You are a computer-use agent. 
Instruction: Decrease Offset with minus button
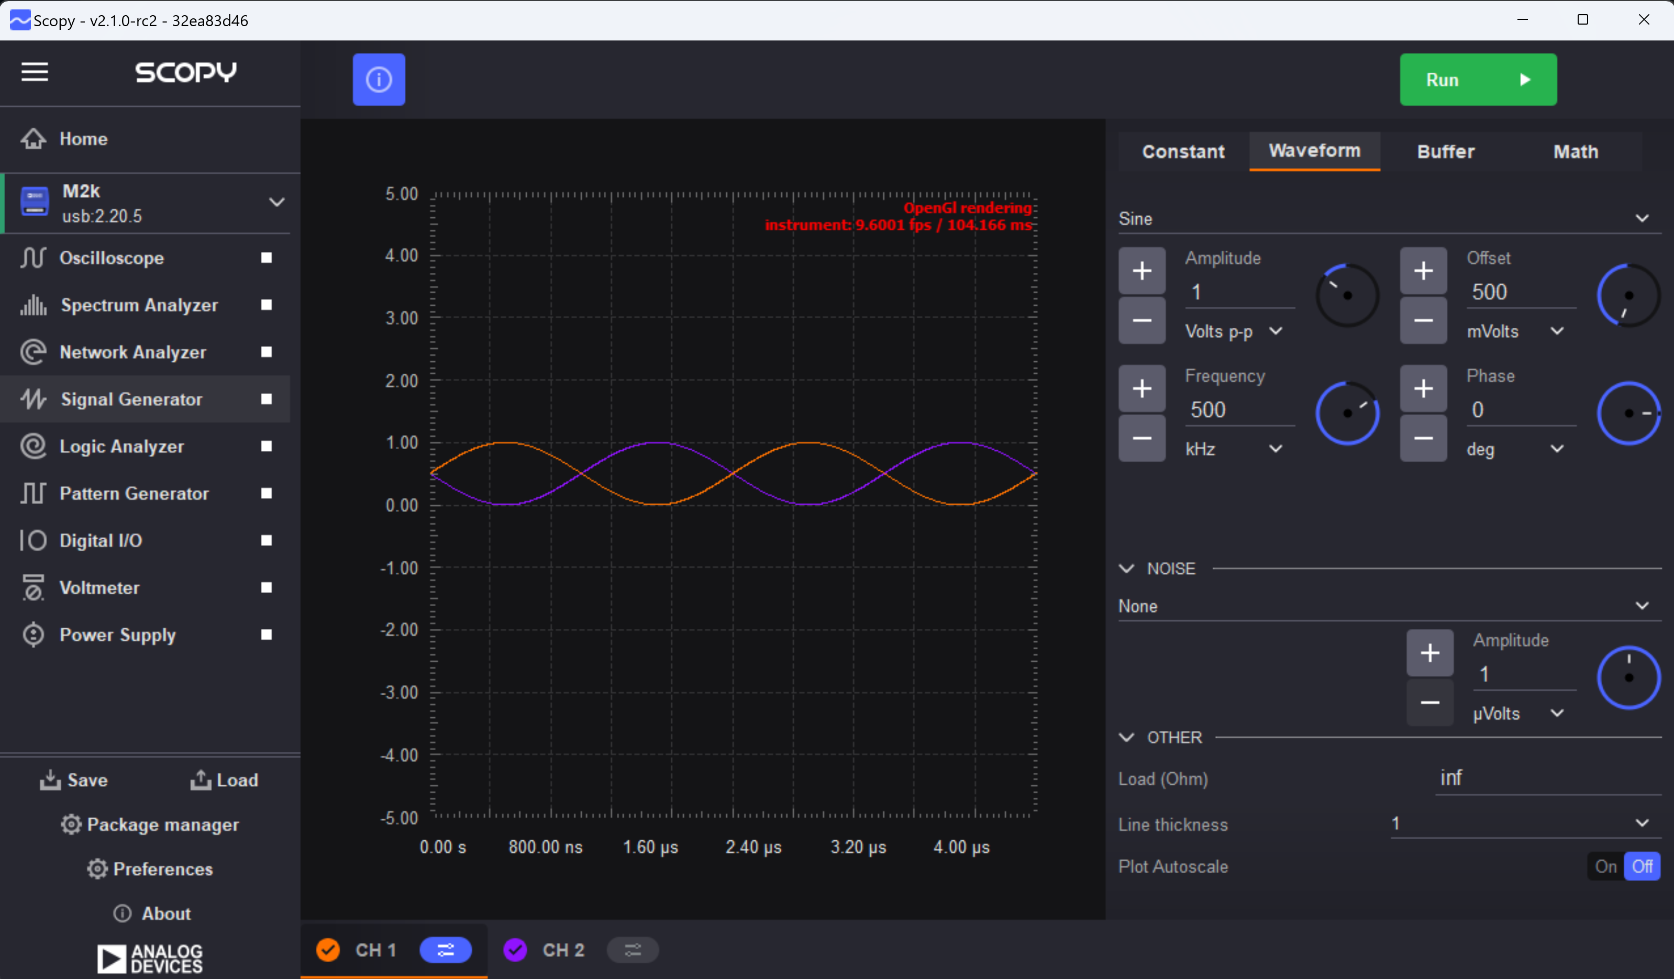pyautogui.click(x=1424, y=320)
